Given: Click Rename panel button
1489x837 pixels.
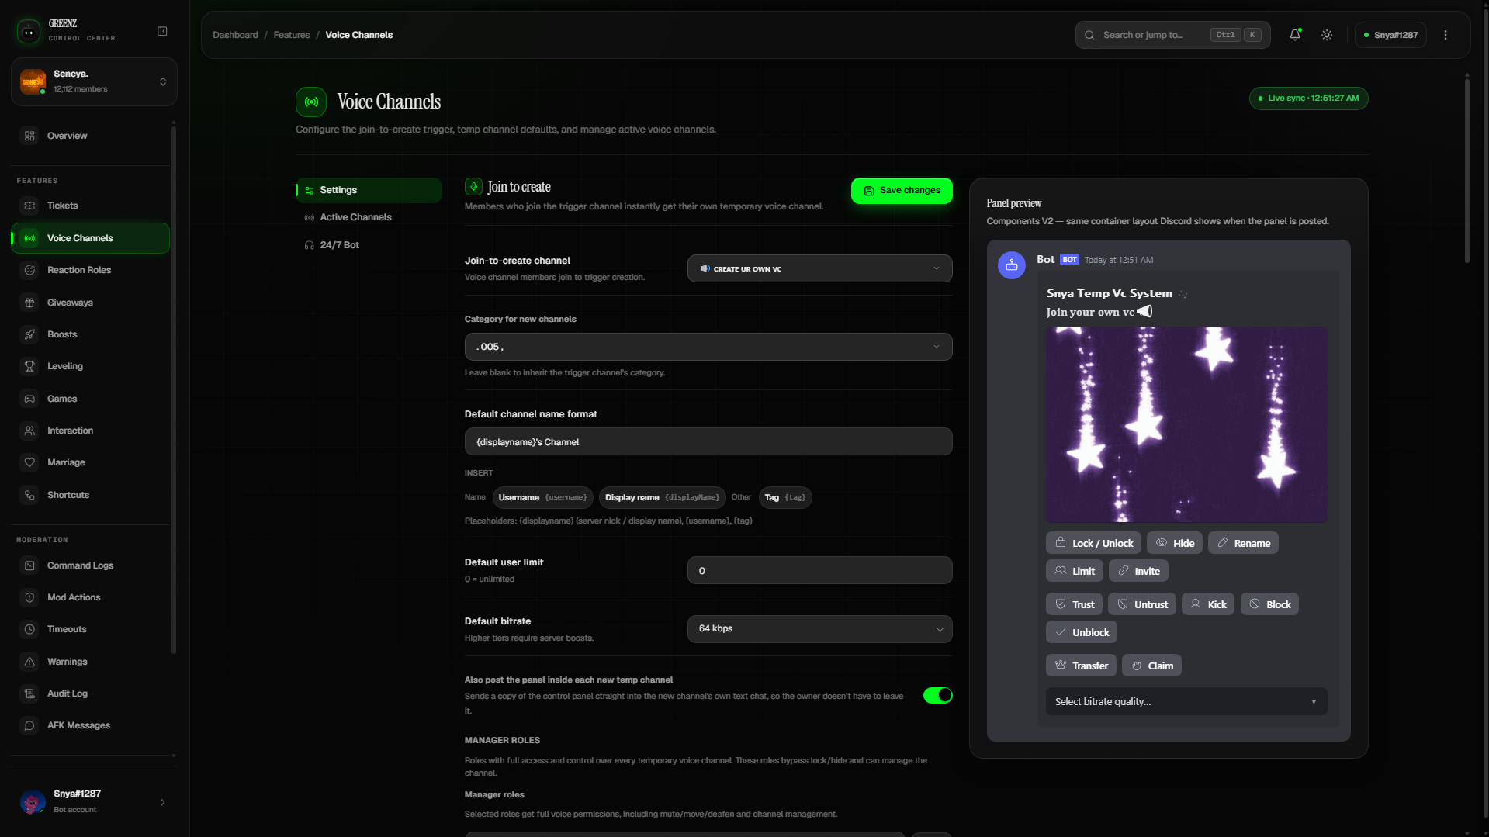Looking at the screenshot, I should point(1243,543).
